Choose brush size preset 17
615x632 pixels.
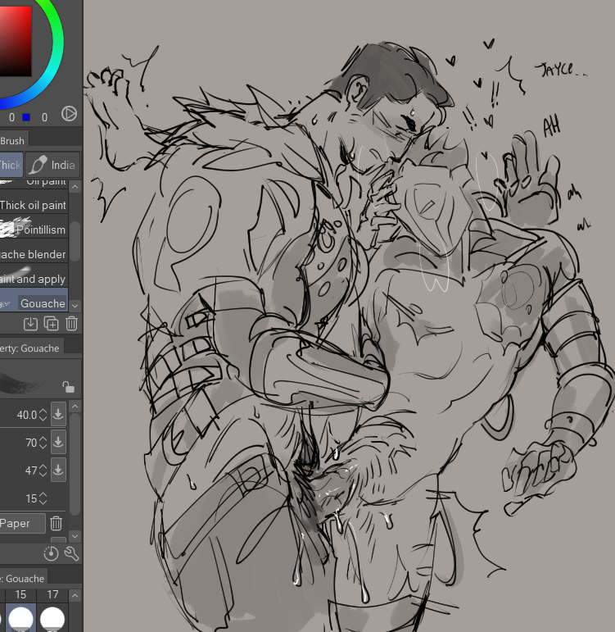(x=52, y=611)
